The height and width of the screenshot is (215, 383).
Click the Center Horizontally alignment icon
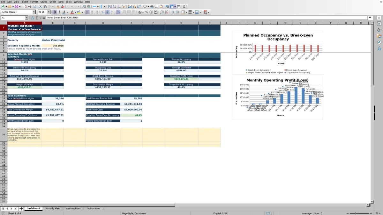(x=92, y=12)
